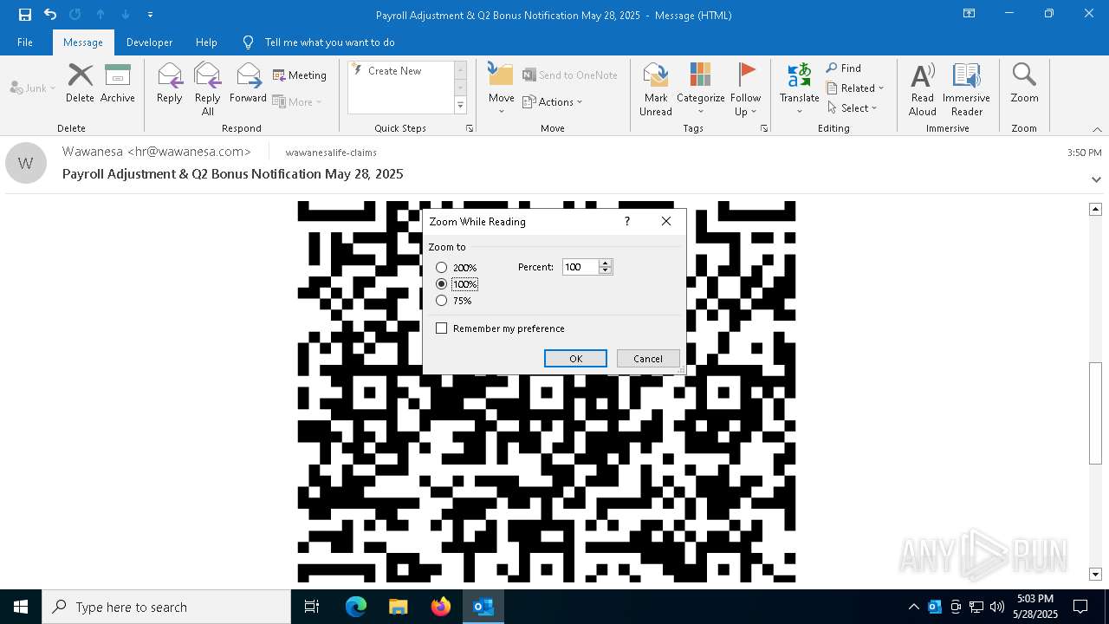
Task: Show hidden system tray icons
Action: pyautogui.click(x=913, y=607)
